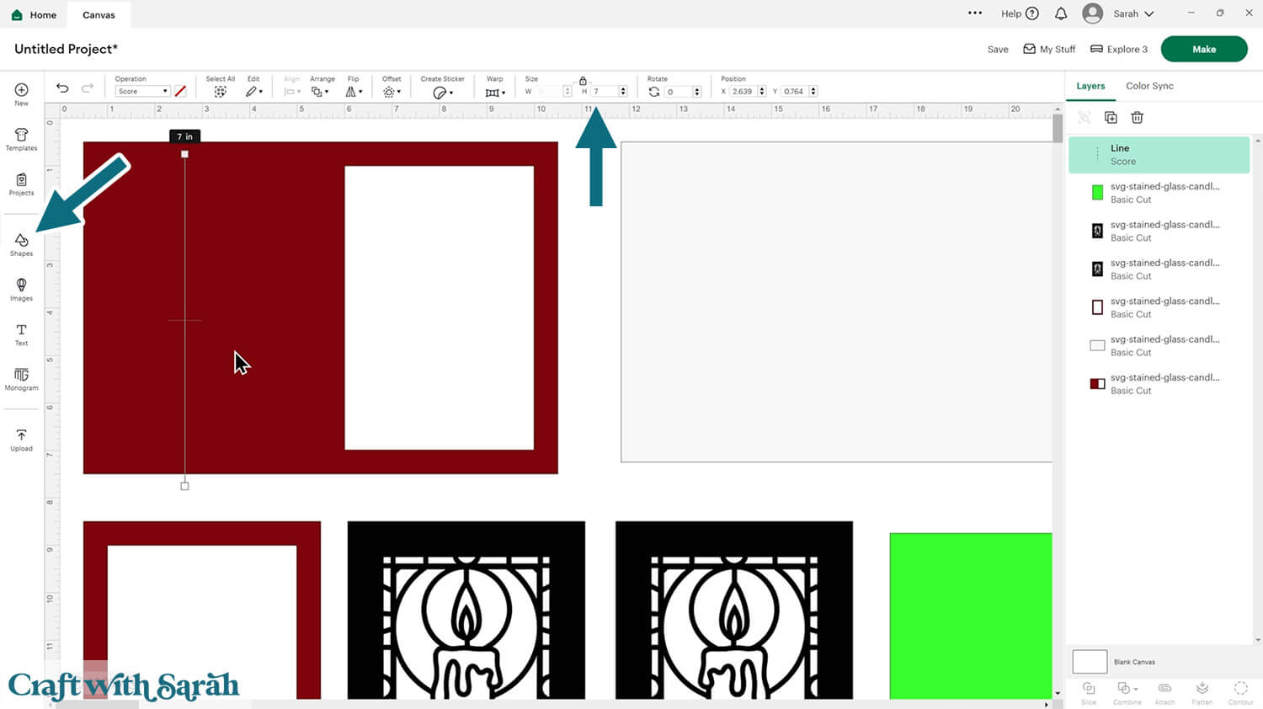Click the Rotate angle input field
1263x709 pixels.
(x=679, y=92)
